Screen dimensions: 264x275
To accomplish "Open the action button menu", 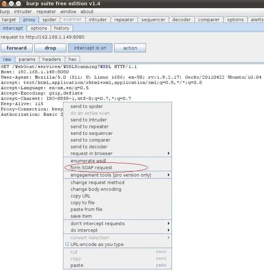I will coord(130,48).
